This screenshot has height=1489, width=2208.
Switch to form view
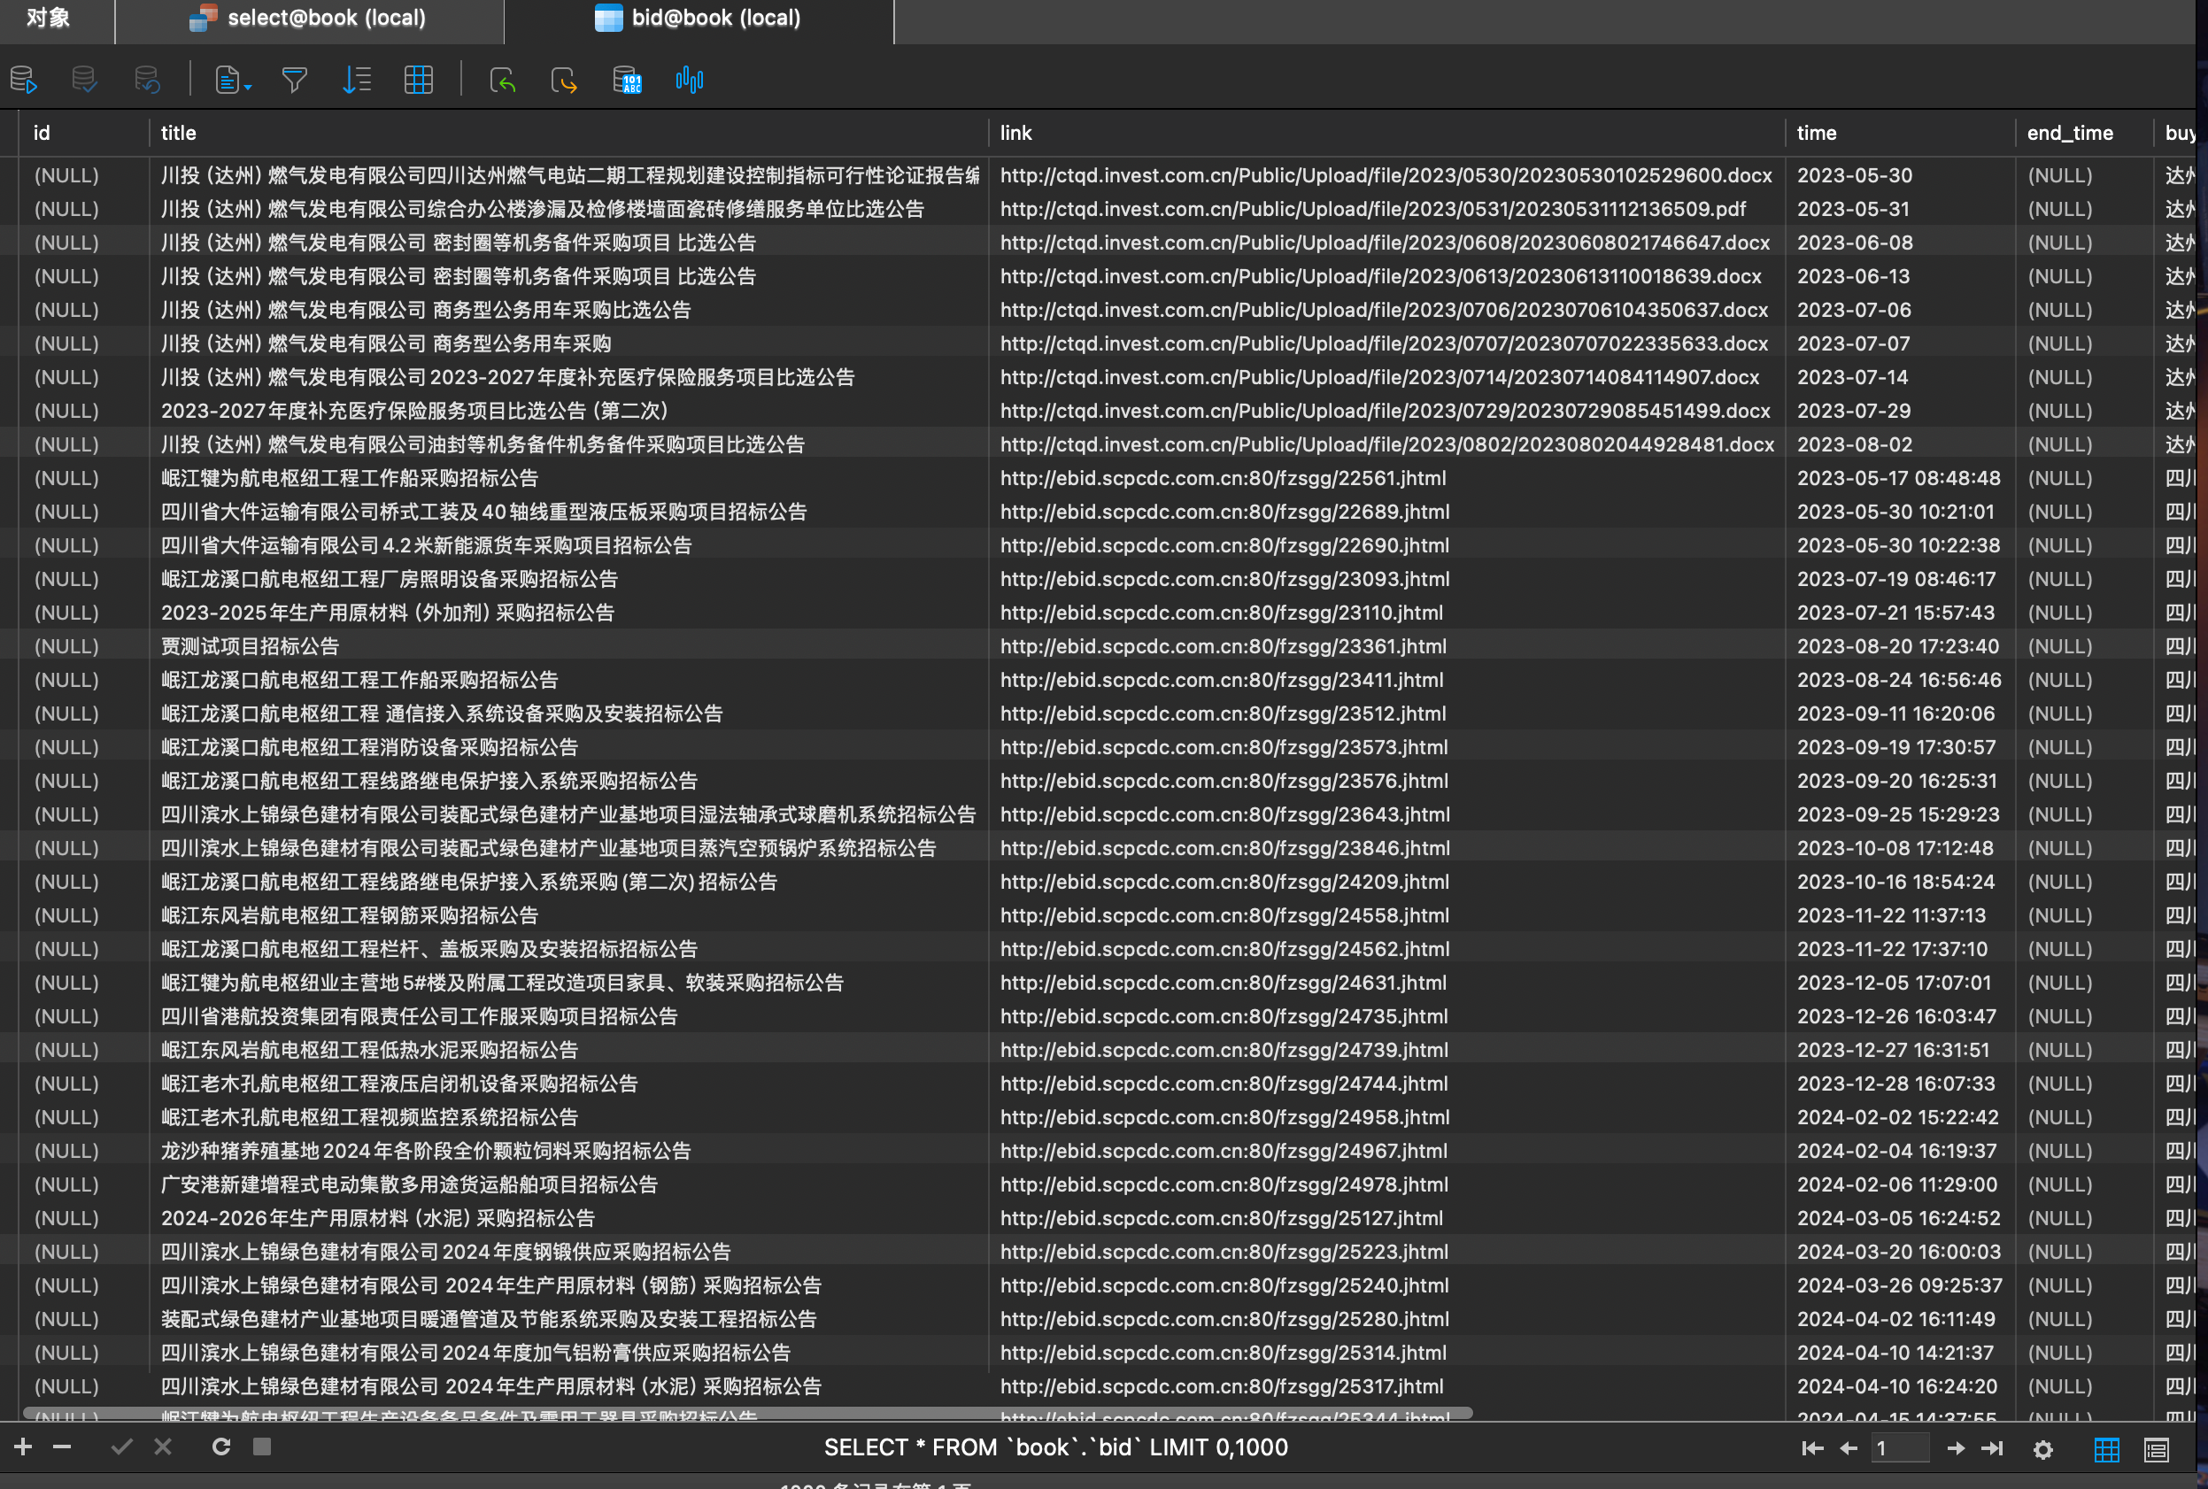point(2157,1449)
